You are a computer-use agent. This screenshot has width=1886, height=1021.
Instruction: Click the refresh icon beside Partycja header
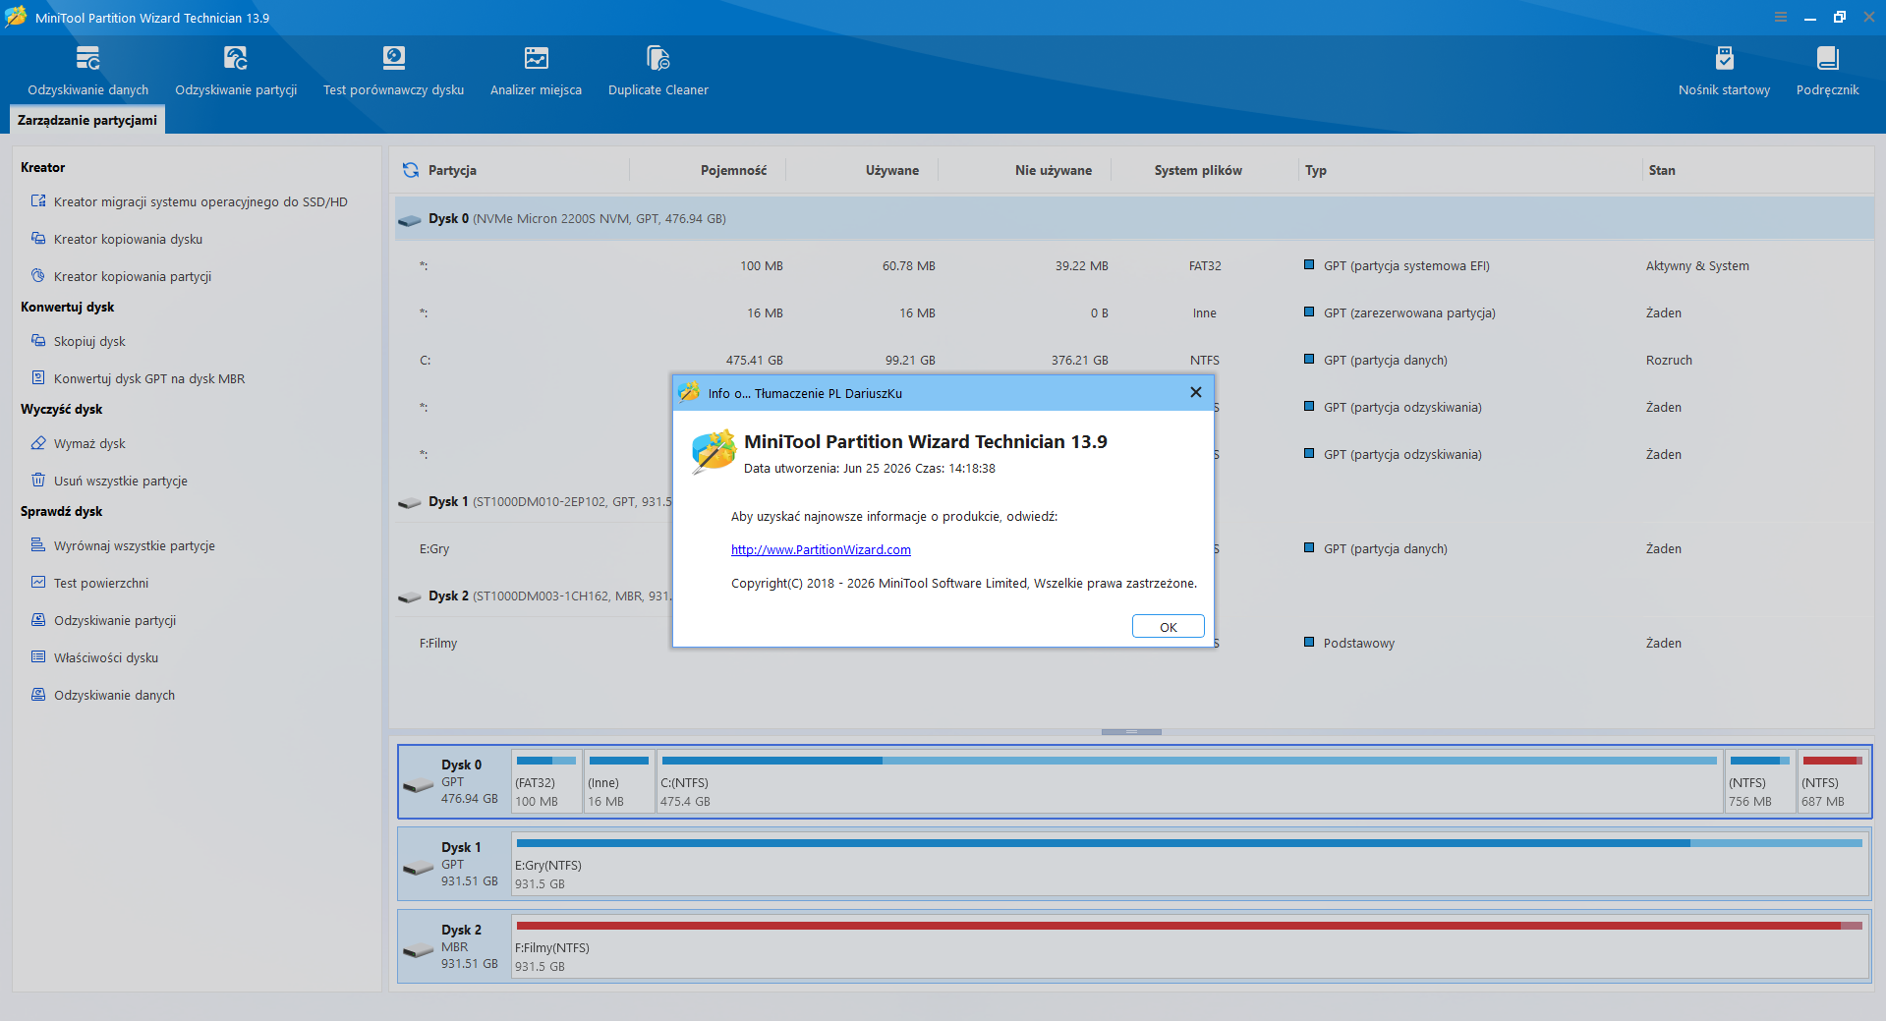tap(411, 170)
